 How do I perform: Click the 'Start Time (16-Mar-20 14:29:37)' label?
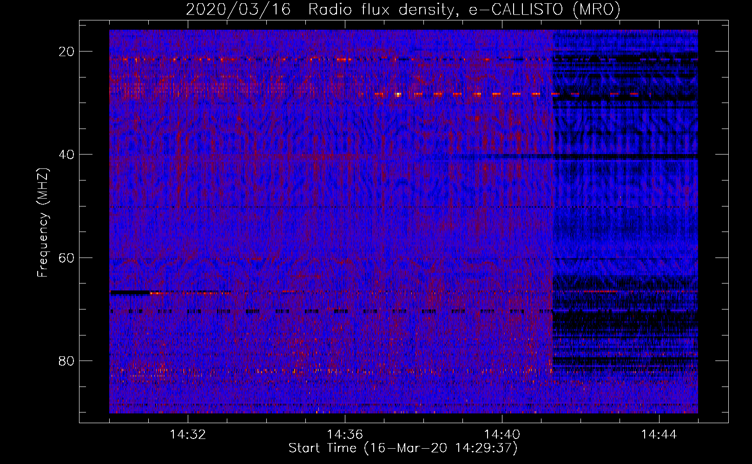(403, 448)
